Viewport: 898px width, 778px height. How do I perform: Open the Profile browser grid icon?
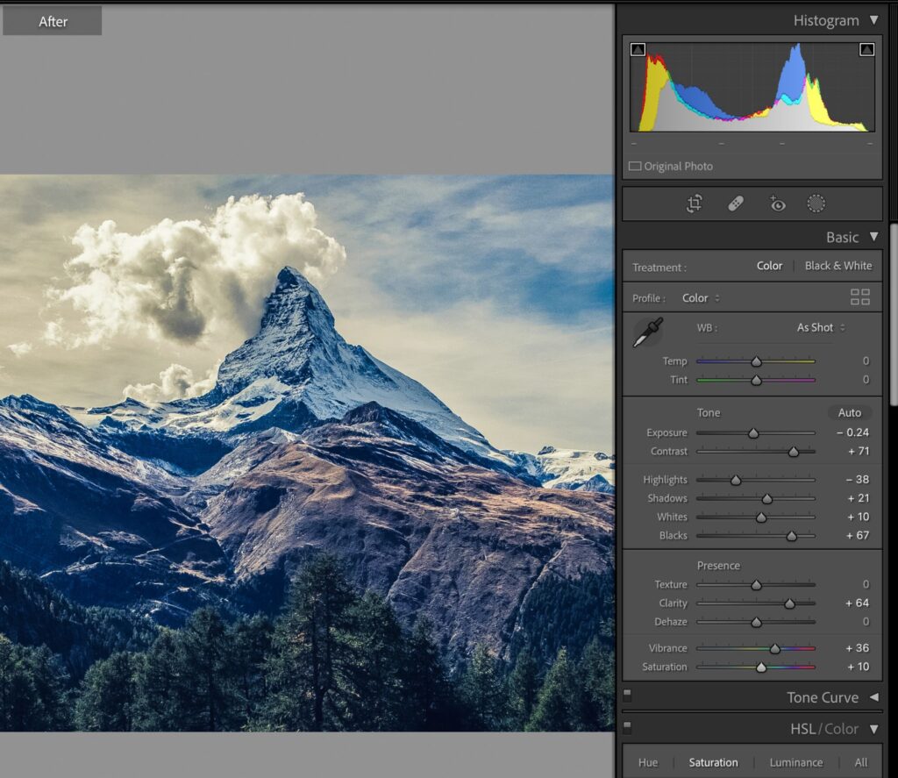[859, 297]
